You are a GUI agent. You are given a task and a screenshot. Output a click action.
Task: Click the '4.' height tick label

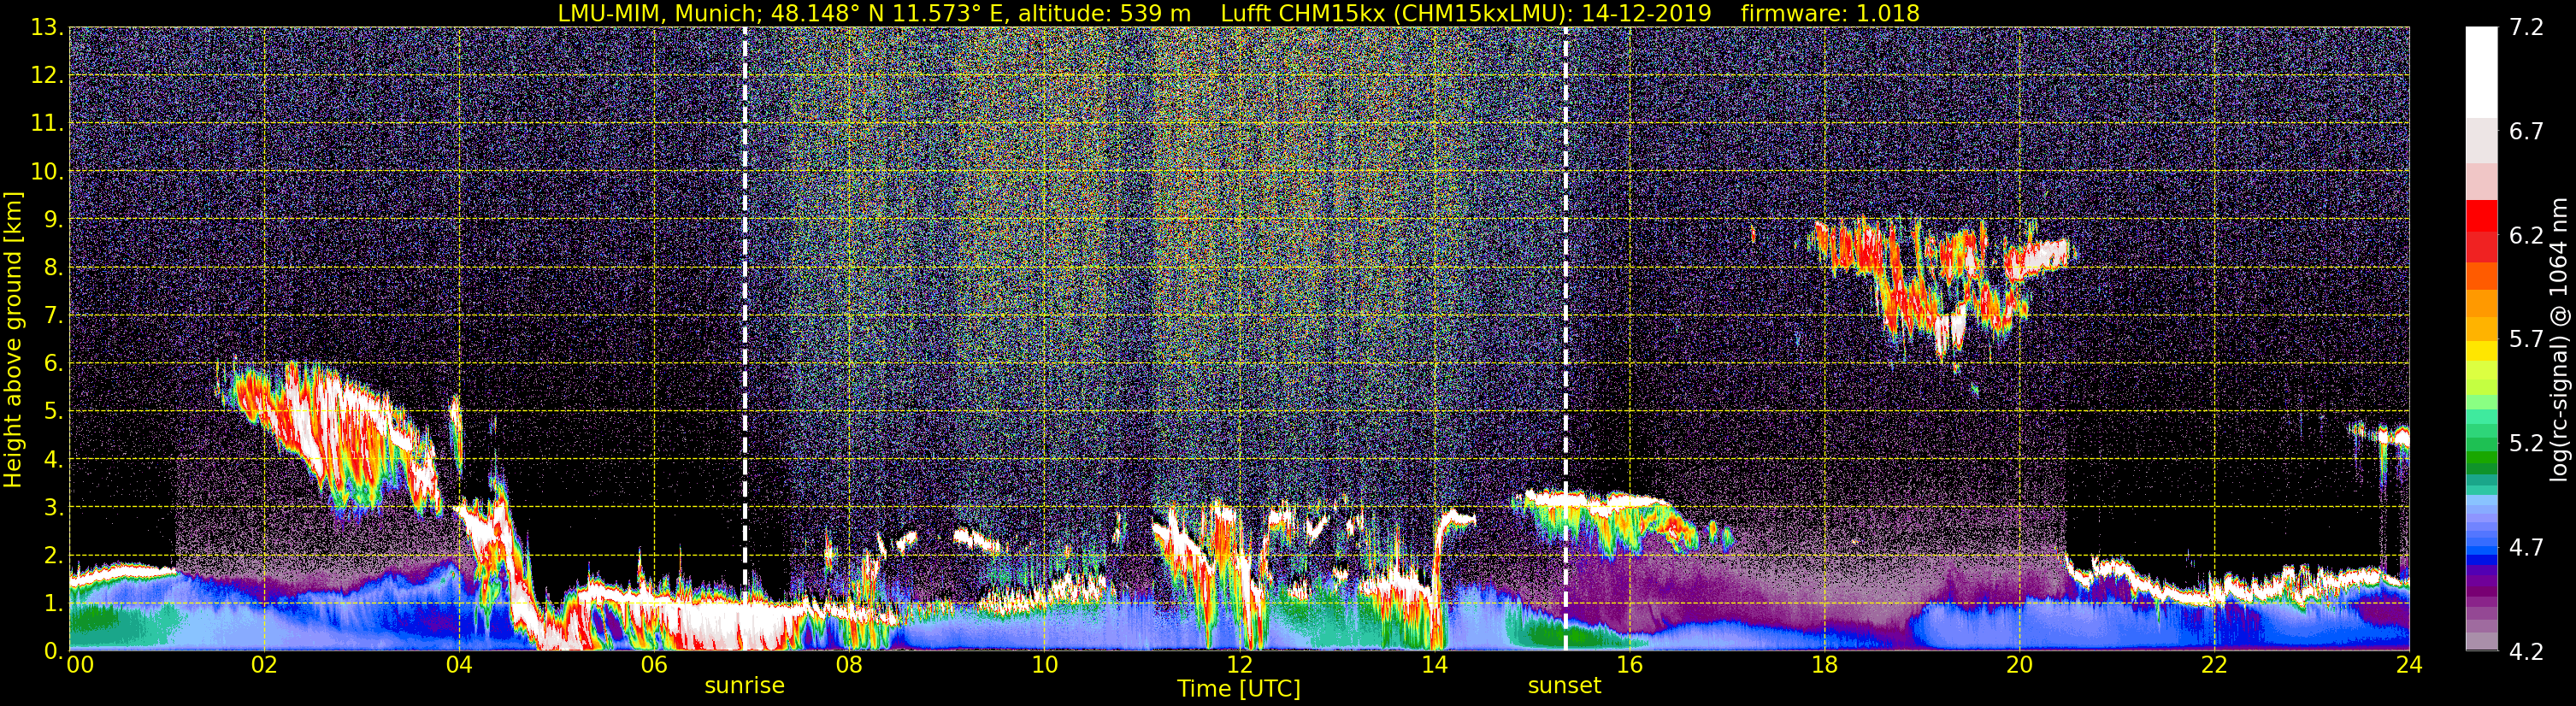pyautogui.click(x=53, y=459)
